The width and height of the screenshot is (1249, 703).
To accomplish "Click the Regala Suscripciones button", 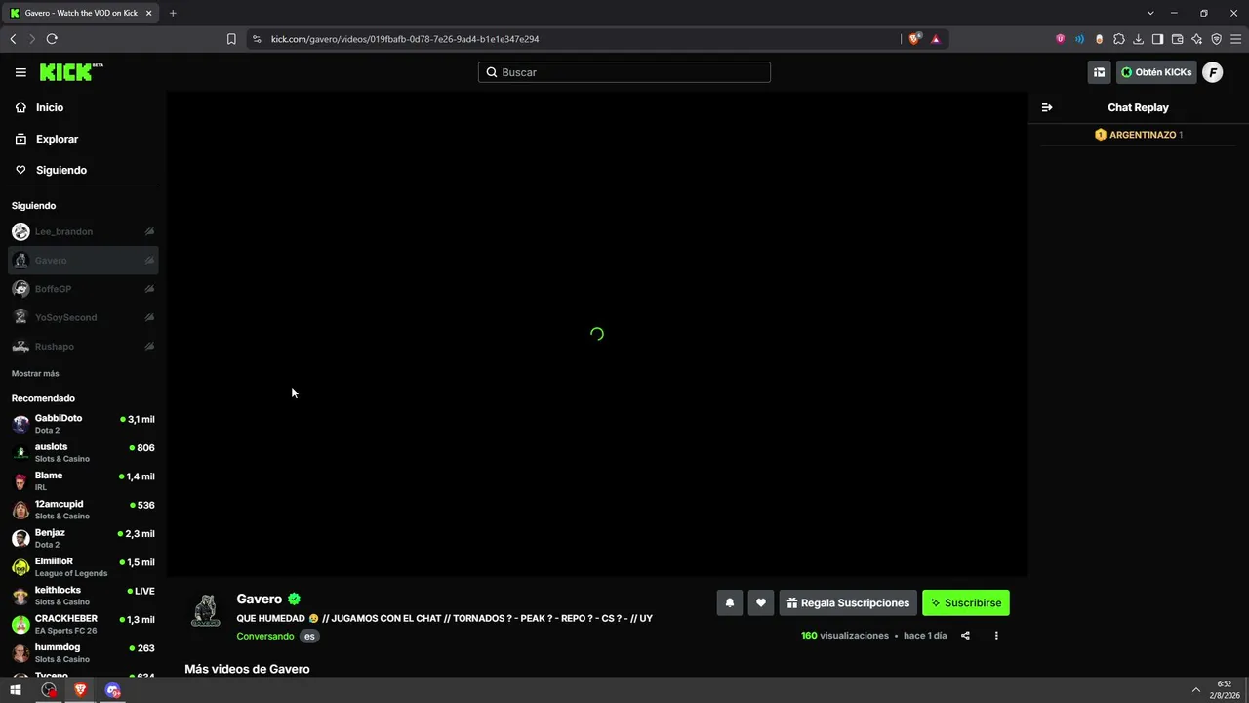I will tap(848, 602).
